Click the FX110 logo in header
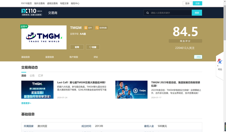Image resolution: width=226 pixels, height=132 pixels. tap(32, 12)
